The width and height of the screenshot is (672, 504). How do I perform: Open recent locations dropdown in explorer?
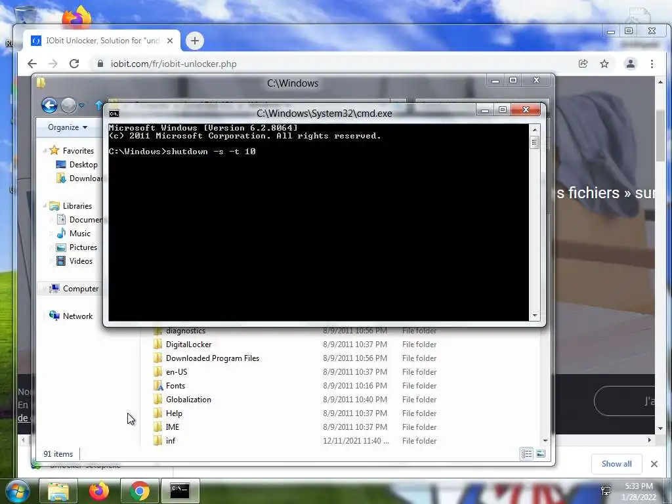pos(82,105)
